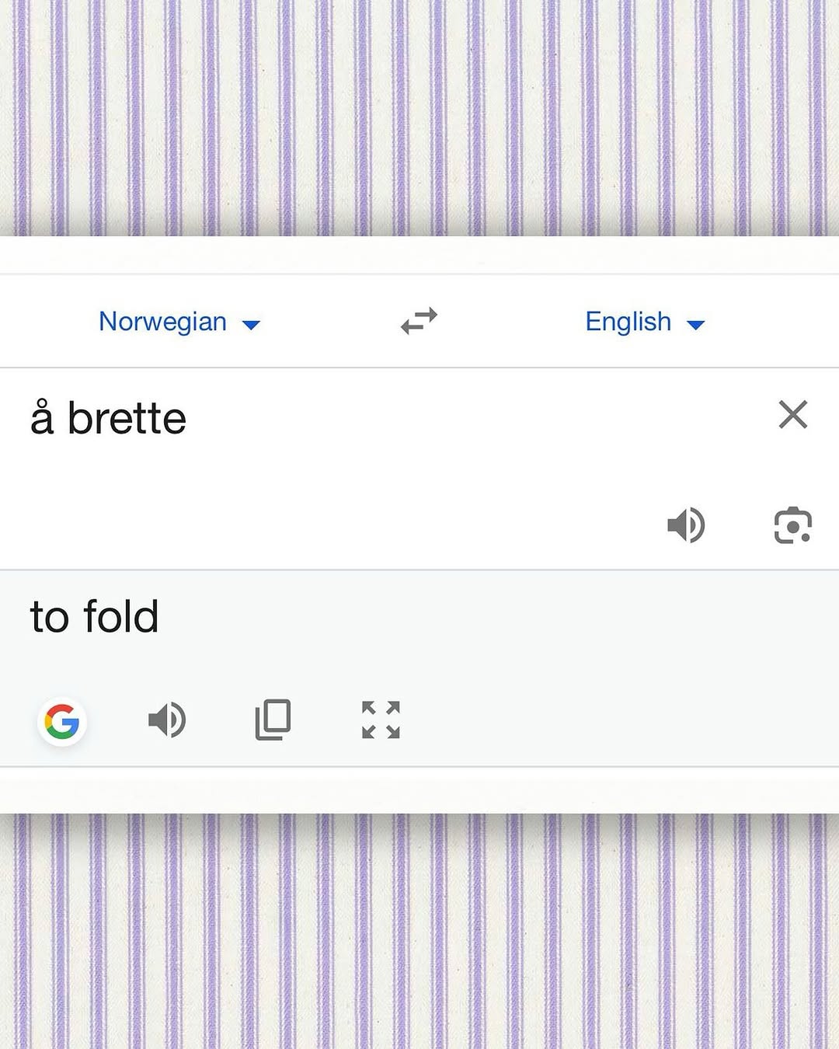This screenshot has height=1049, width=839.
Task: Open camera translation from input box
Action: tap(792, 525)
